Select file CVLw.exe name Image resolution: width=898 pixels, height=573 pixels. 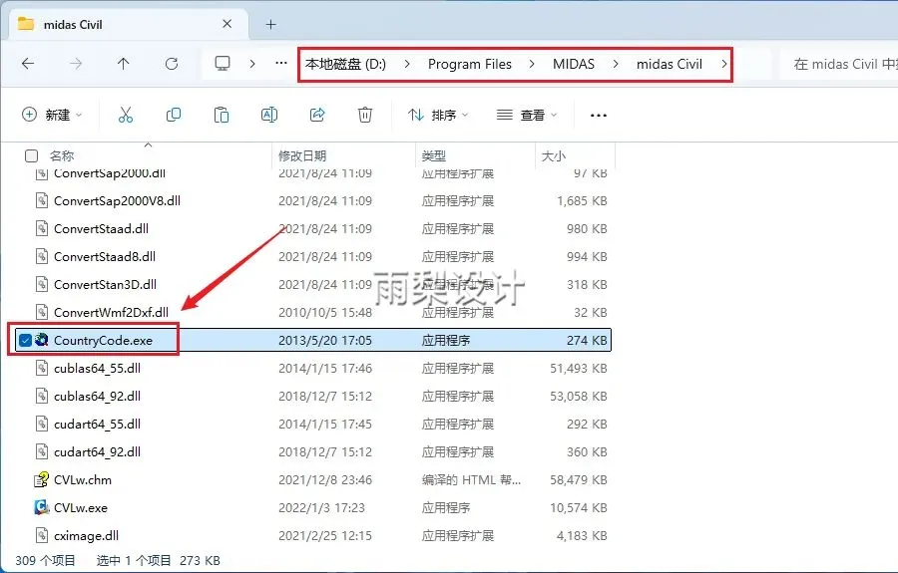coord(80,508)
